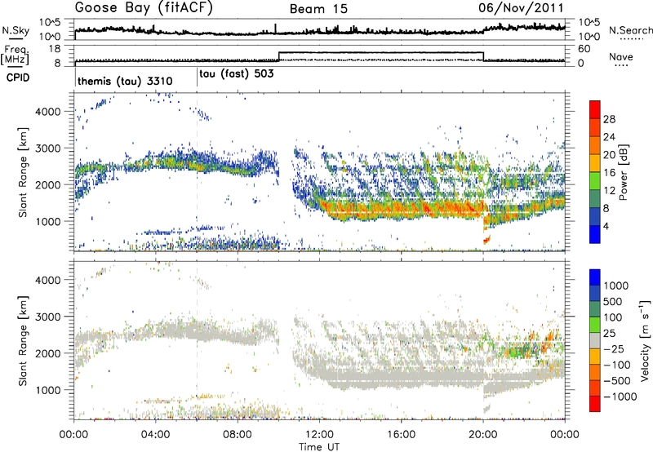
Task: Select the 'themis (tau) 3310' CPID text
Action: pyautogui.click(x=125, y=81)
